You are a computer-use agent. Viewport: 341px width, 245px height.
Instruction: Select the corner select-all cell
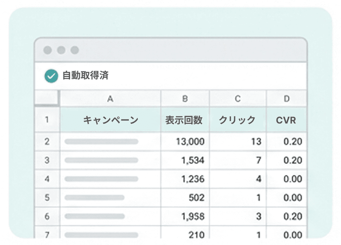tap(47, 99)
